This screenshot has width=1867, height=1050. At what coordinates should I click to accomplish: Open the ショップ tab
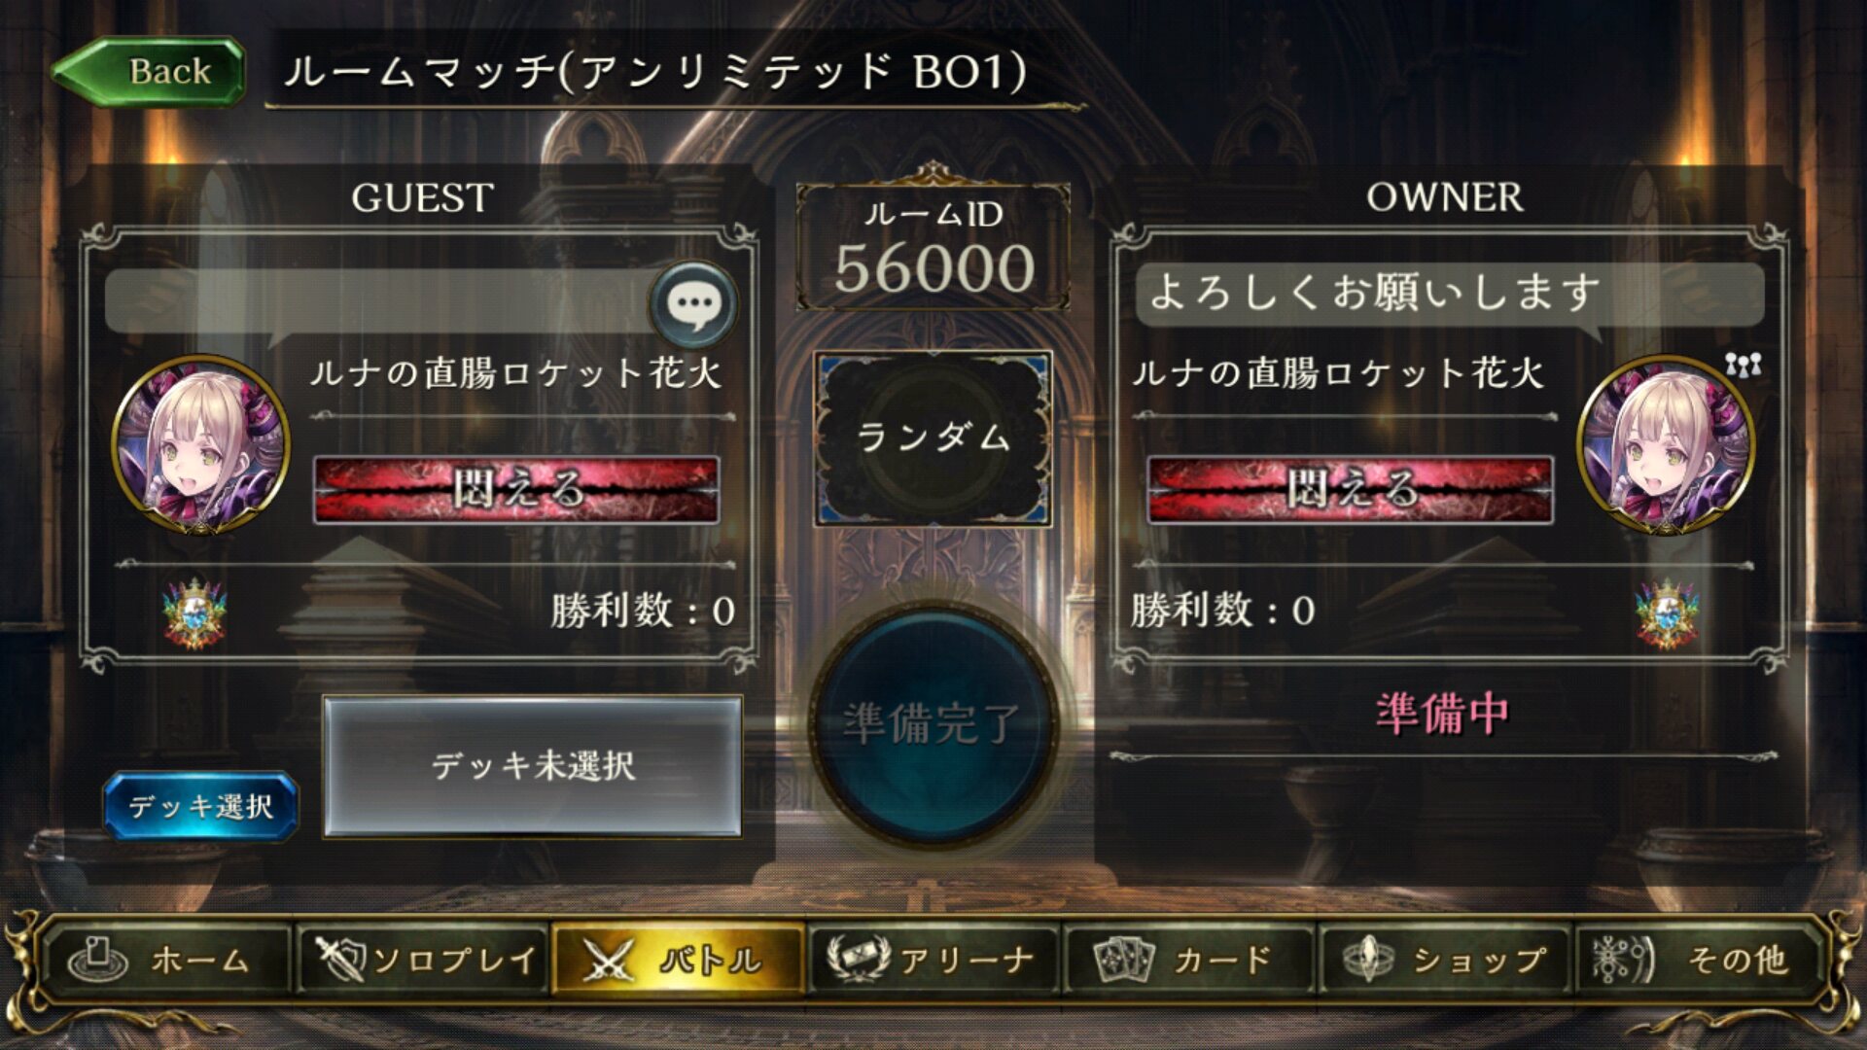pyautogui.click(x=1444, y=960)
